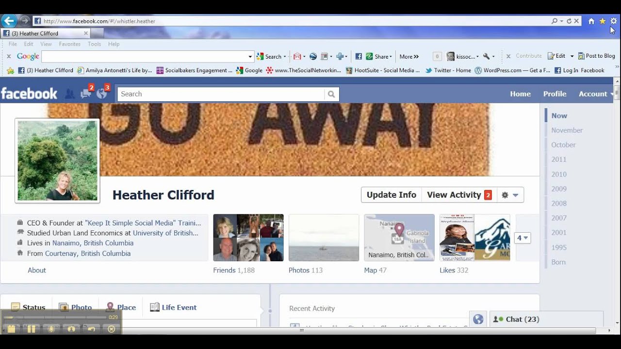The image size is (621, 349).
Task: Open the Google toolbar Share dropdown
Action: (x=379, y=56)
